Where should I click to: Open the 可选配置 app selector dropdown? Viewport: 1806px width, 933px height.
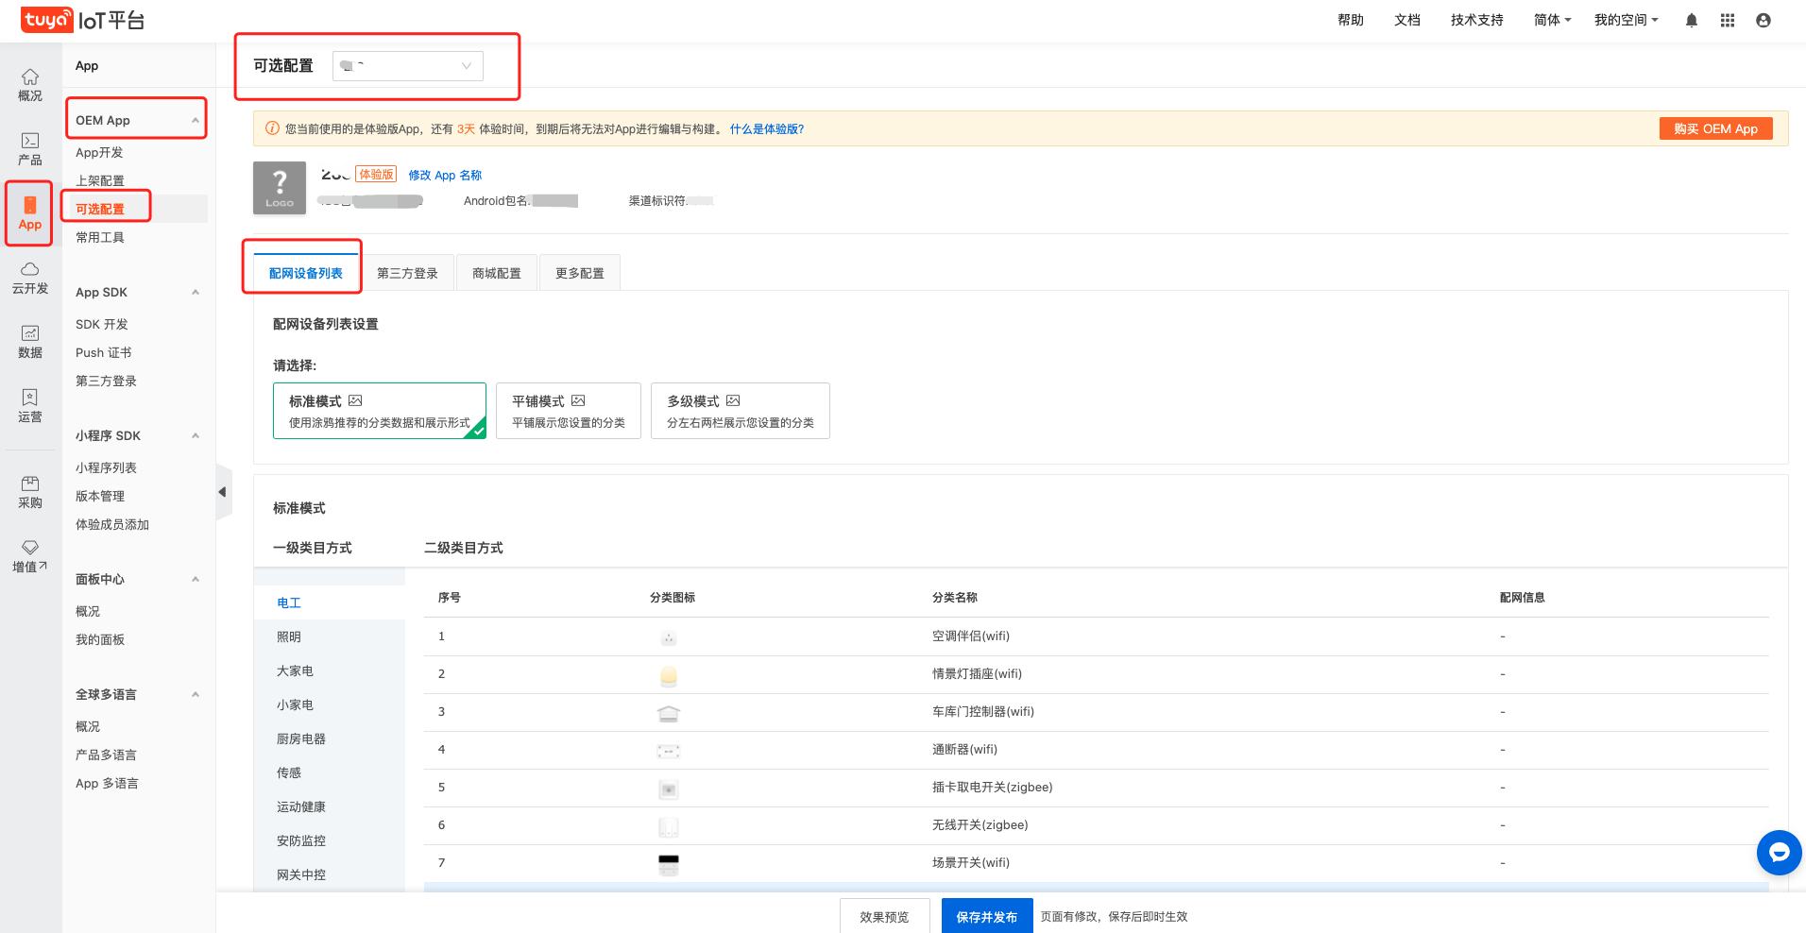pyautogui.click(x=407, y=66)
